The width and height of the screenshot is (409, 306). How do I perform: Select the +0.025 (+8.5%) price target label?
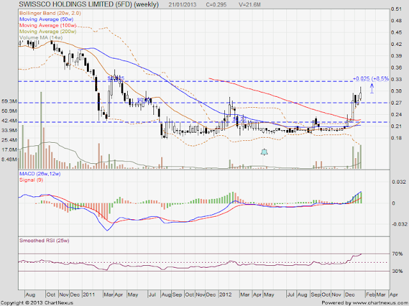tap(371, 78)
